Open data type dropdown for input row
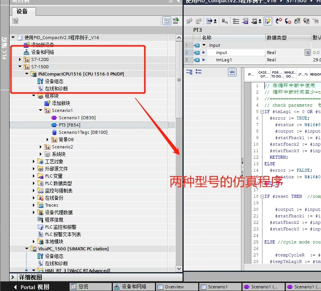Image resolution: width=321 pixels, height=291 pixels. point(307,53)
